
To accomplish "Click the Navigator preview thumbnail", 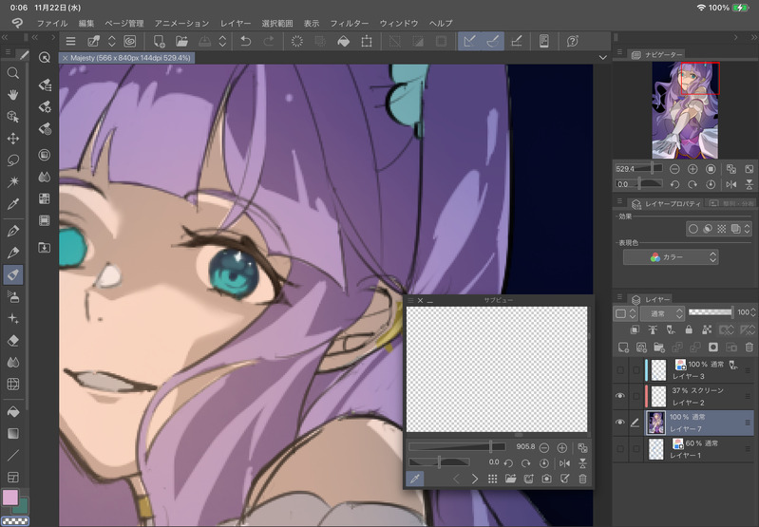I will pyautogui.click(x=685, y=110).
